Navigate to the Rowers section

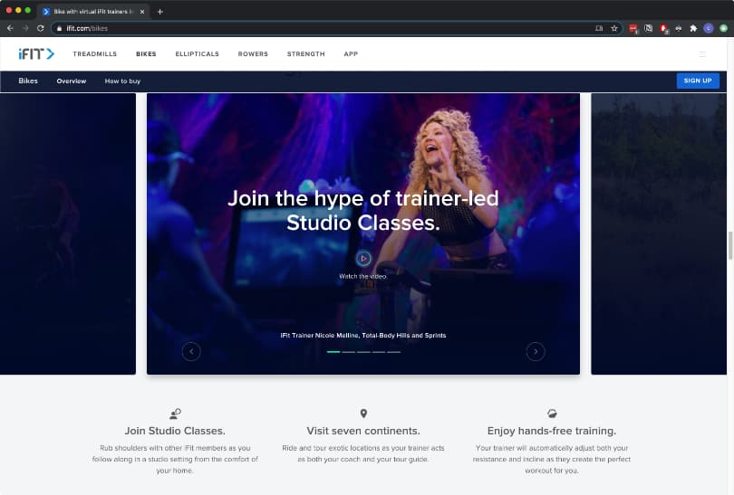pos(253,54)
